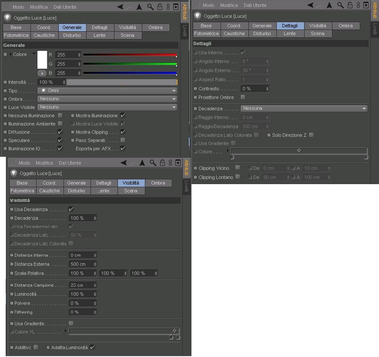Image resolution: width=379 pixels, height=357 pixels.
Task: Click new panel plus icon in Visibilità panel
Action: pyautogui.click(x=178, y=163)
